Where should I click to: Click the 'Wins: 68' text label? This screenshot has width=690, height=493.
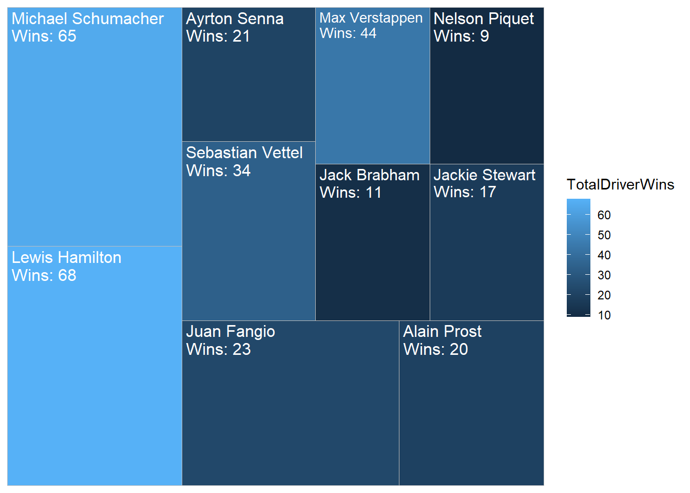coord(44,276)
